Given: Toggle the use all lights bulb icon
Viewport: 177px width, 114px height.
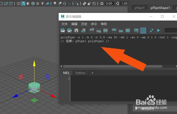Looking at the screenshot, I should point(42,4).
